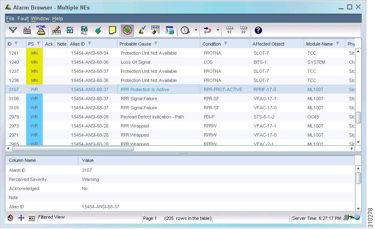The image size is (375, 229).
Task: Click the Perceived Severity 'Warning' value
Action: [x=90, y=179]
